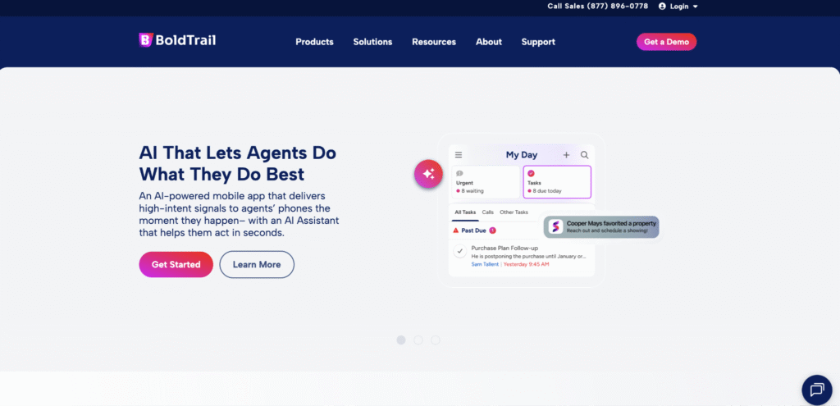
Task: Click the Cooper Mays favorited a property notification
Action: click(x=601, y=226)
